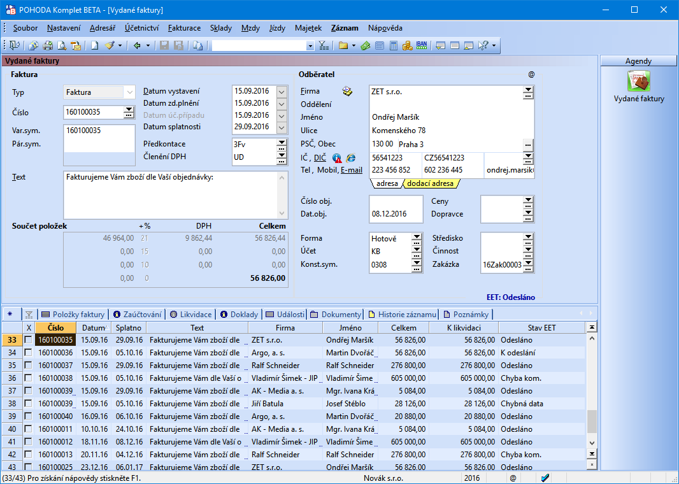Open Vydané faktury agenda icon in Agendy panel

coord(639,81)
